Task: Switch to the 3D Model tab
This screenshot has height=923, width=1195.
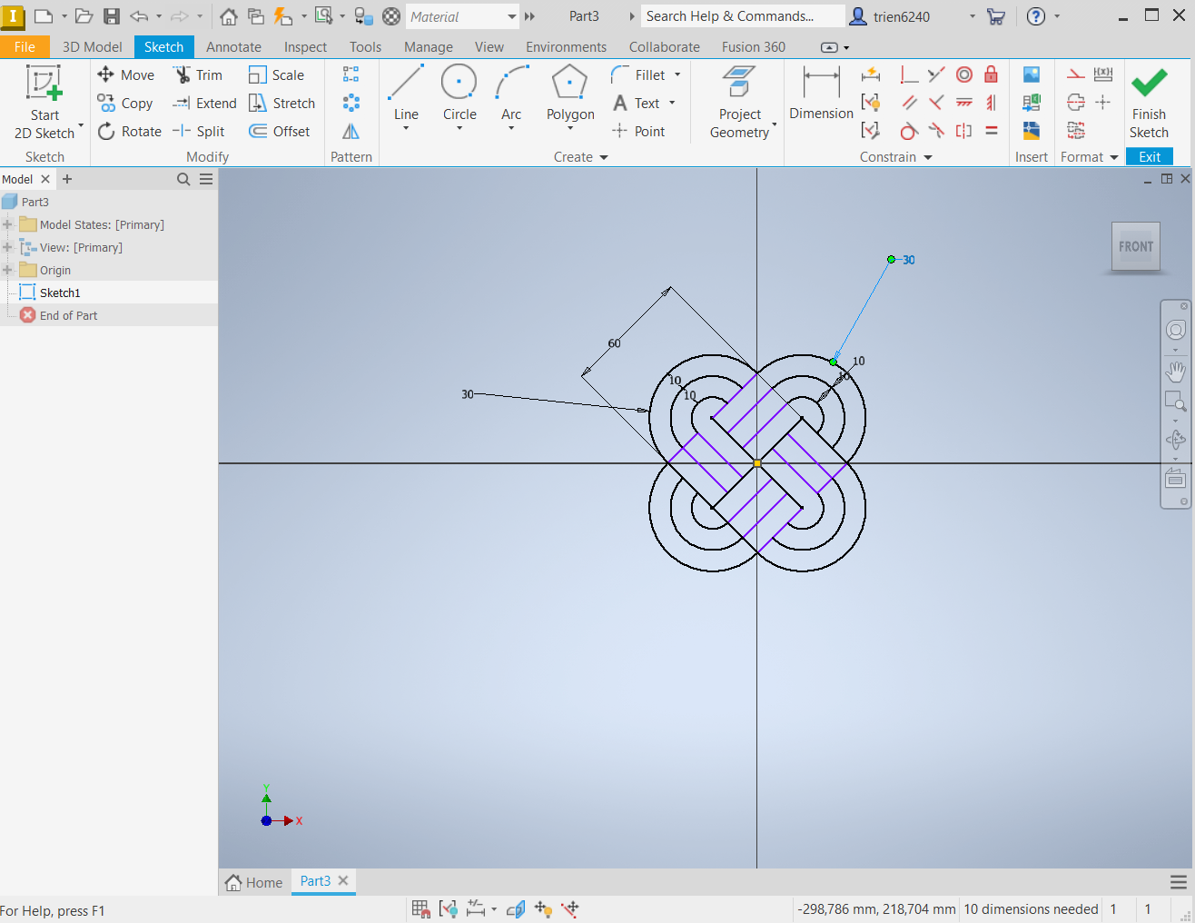Action: pyautogui.click(x=92, y=47)
